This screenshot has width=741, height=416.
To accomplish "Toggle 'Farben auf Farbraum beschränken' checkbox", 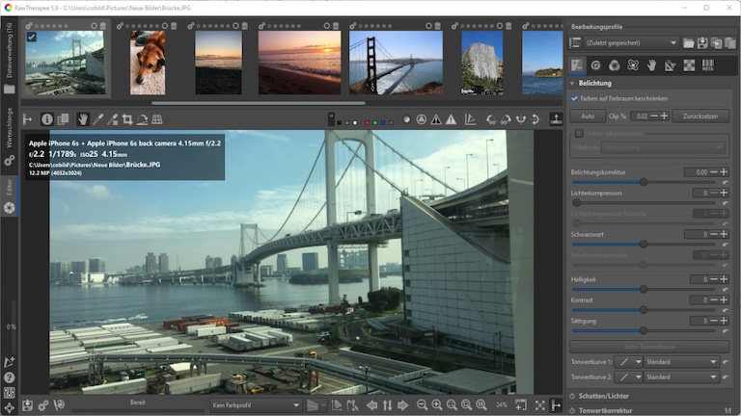I will coord(574,98).
